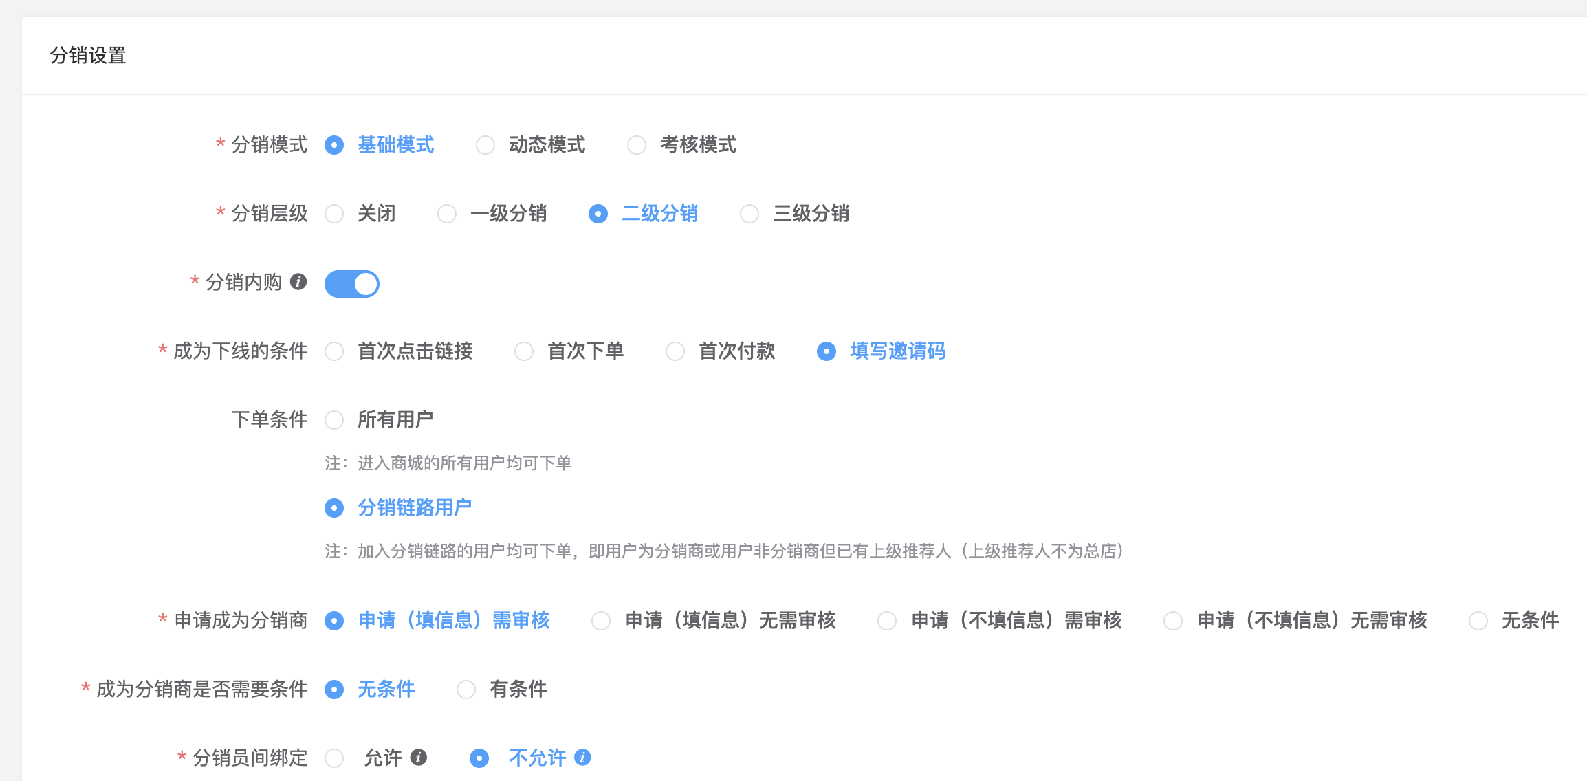Image resolution: width=1587 pixels, height=781 pixels.
Task: Pick 三级分销 level
Action: (749, 214)
